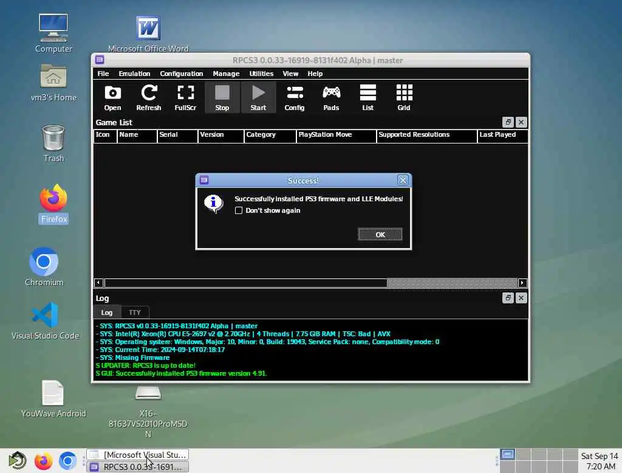Click the Last Played column header
This screenshot has width=622, height=473.
[x=502, y=135]
